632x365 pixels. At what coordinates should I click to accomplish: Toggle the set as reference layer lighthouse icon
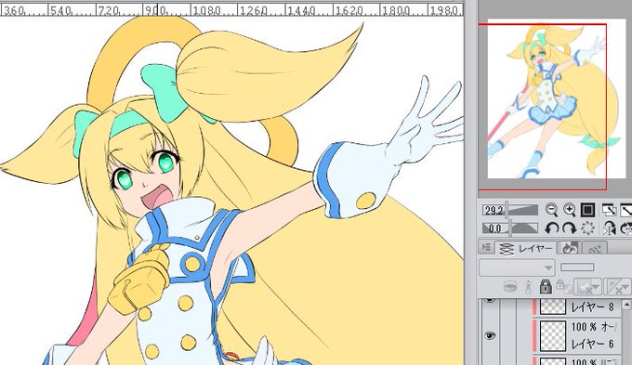(529, 287)
